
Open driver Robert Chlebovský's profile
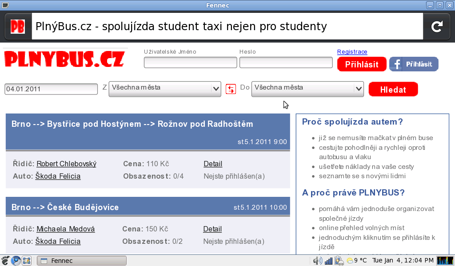point(67,164)
